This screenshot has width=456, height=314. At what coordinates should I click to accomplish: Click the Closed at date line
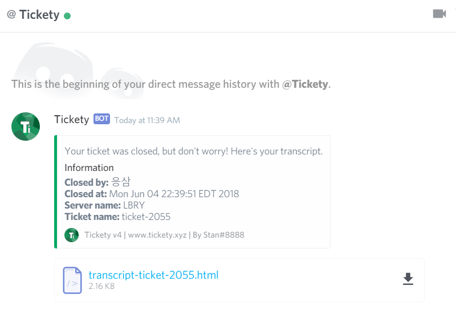coord(152,194)
